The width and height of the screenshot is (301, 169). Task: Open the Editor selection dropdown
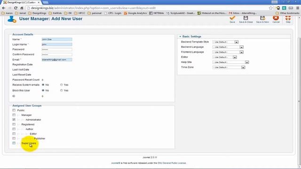click(x=225, y=57)
